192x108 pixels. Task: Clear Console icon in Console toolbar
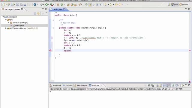157,85
